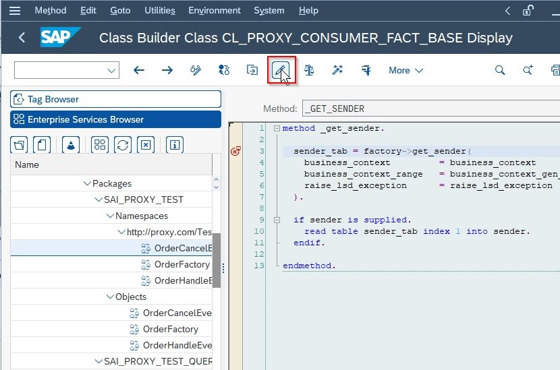Click the Find Next magnifier-plus icon
The width and height of the screenshot is (560, 370).
pos(528,70)
